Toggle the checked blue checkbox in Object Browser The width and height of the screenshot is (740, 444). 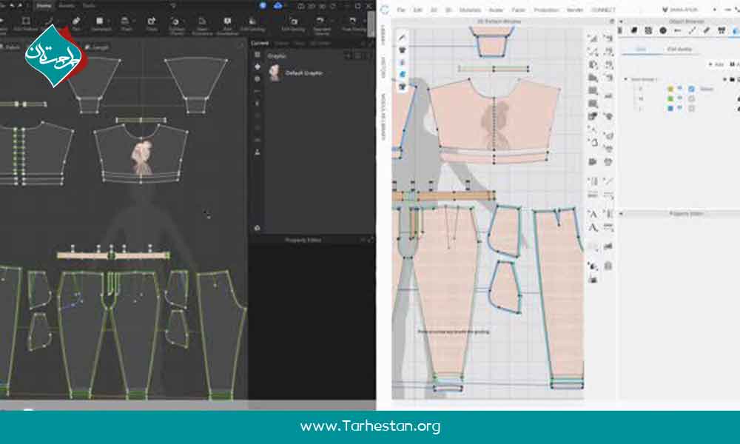click(691, 89)
